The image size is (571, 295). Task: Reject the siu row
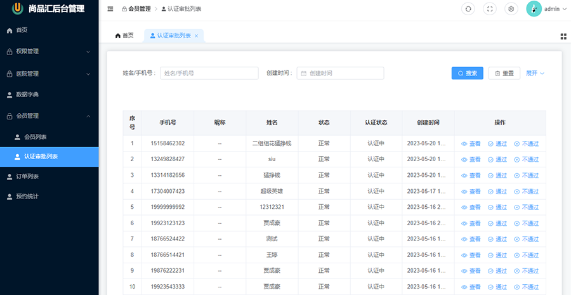(x=526, y=159)
